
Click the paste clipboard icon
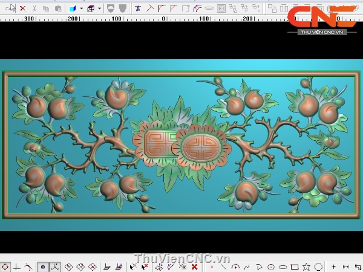[x=57, y=8]
